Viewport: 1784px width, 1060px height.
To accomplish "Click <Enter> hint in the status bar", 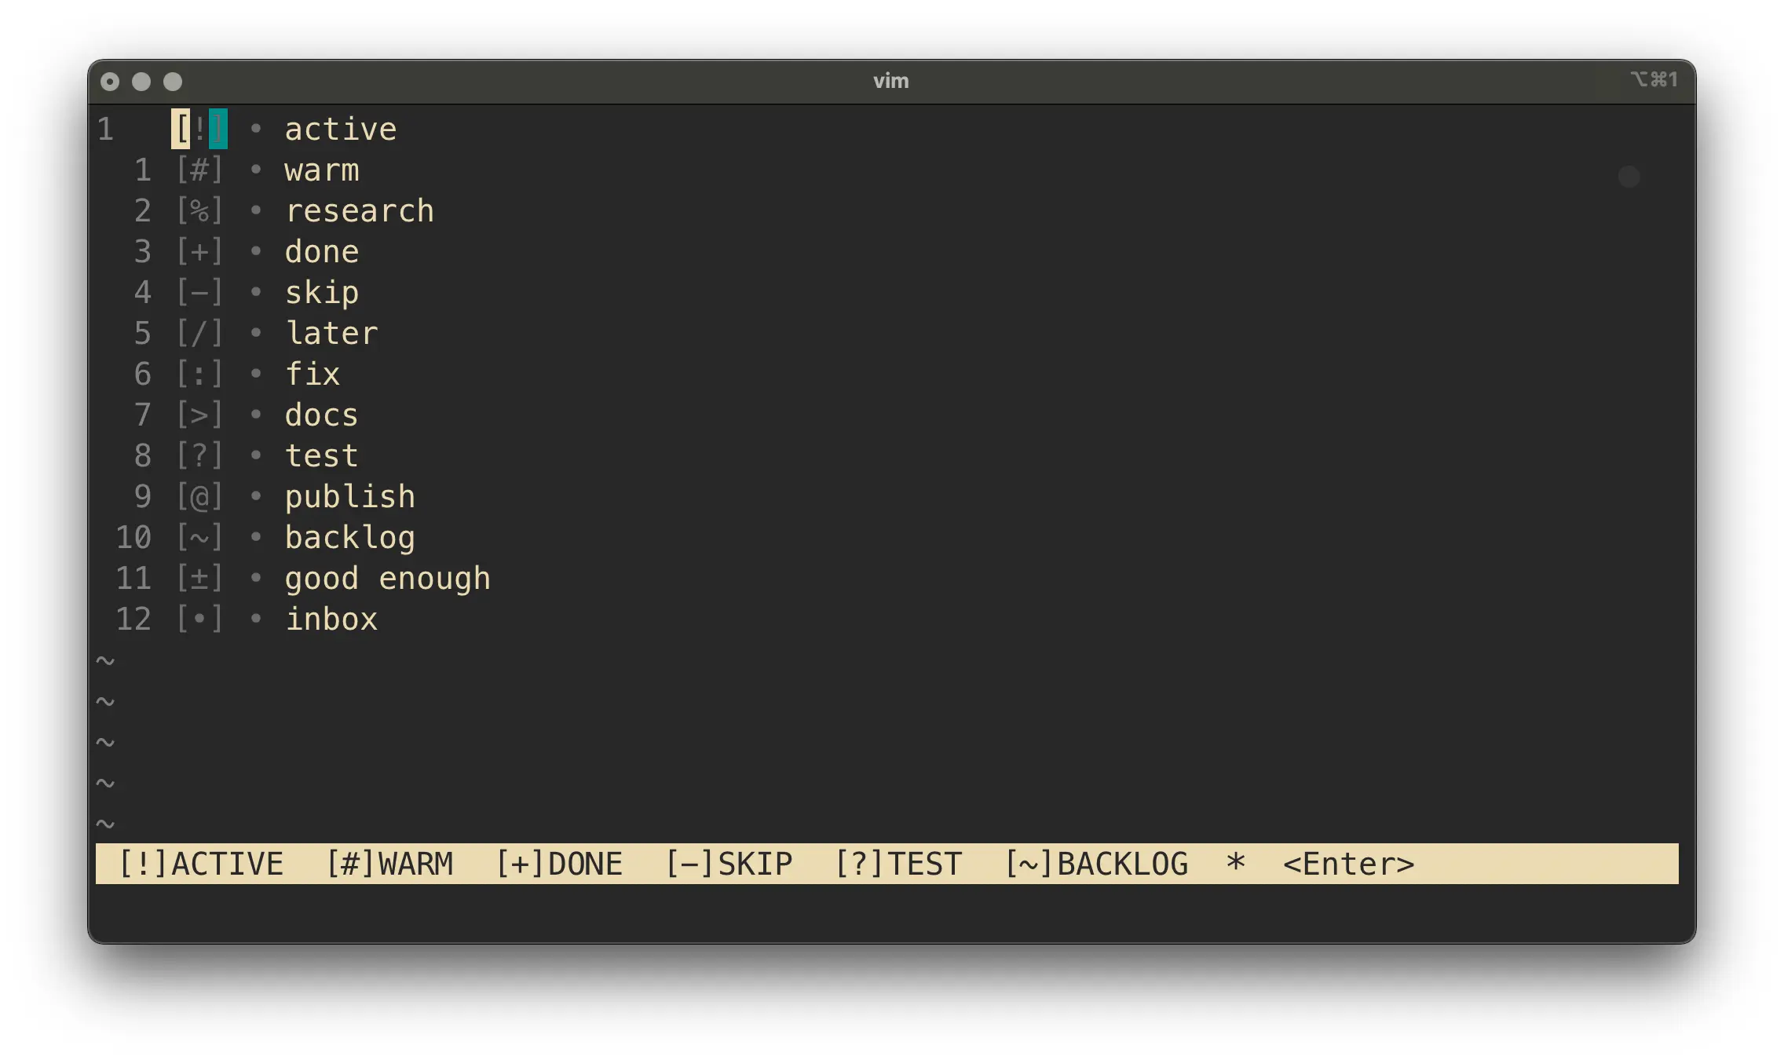I will (1348, 864).
